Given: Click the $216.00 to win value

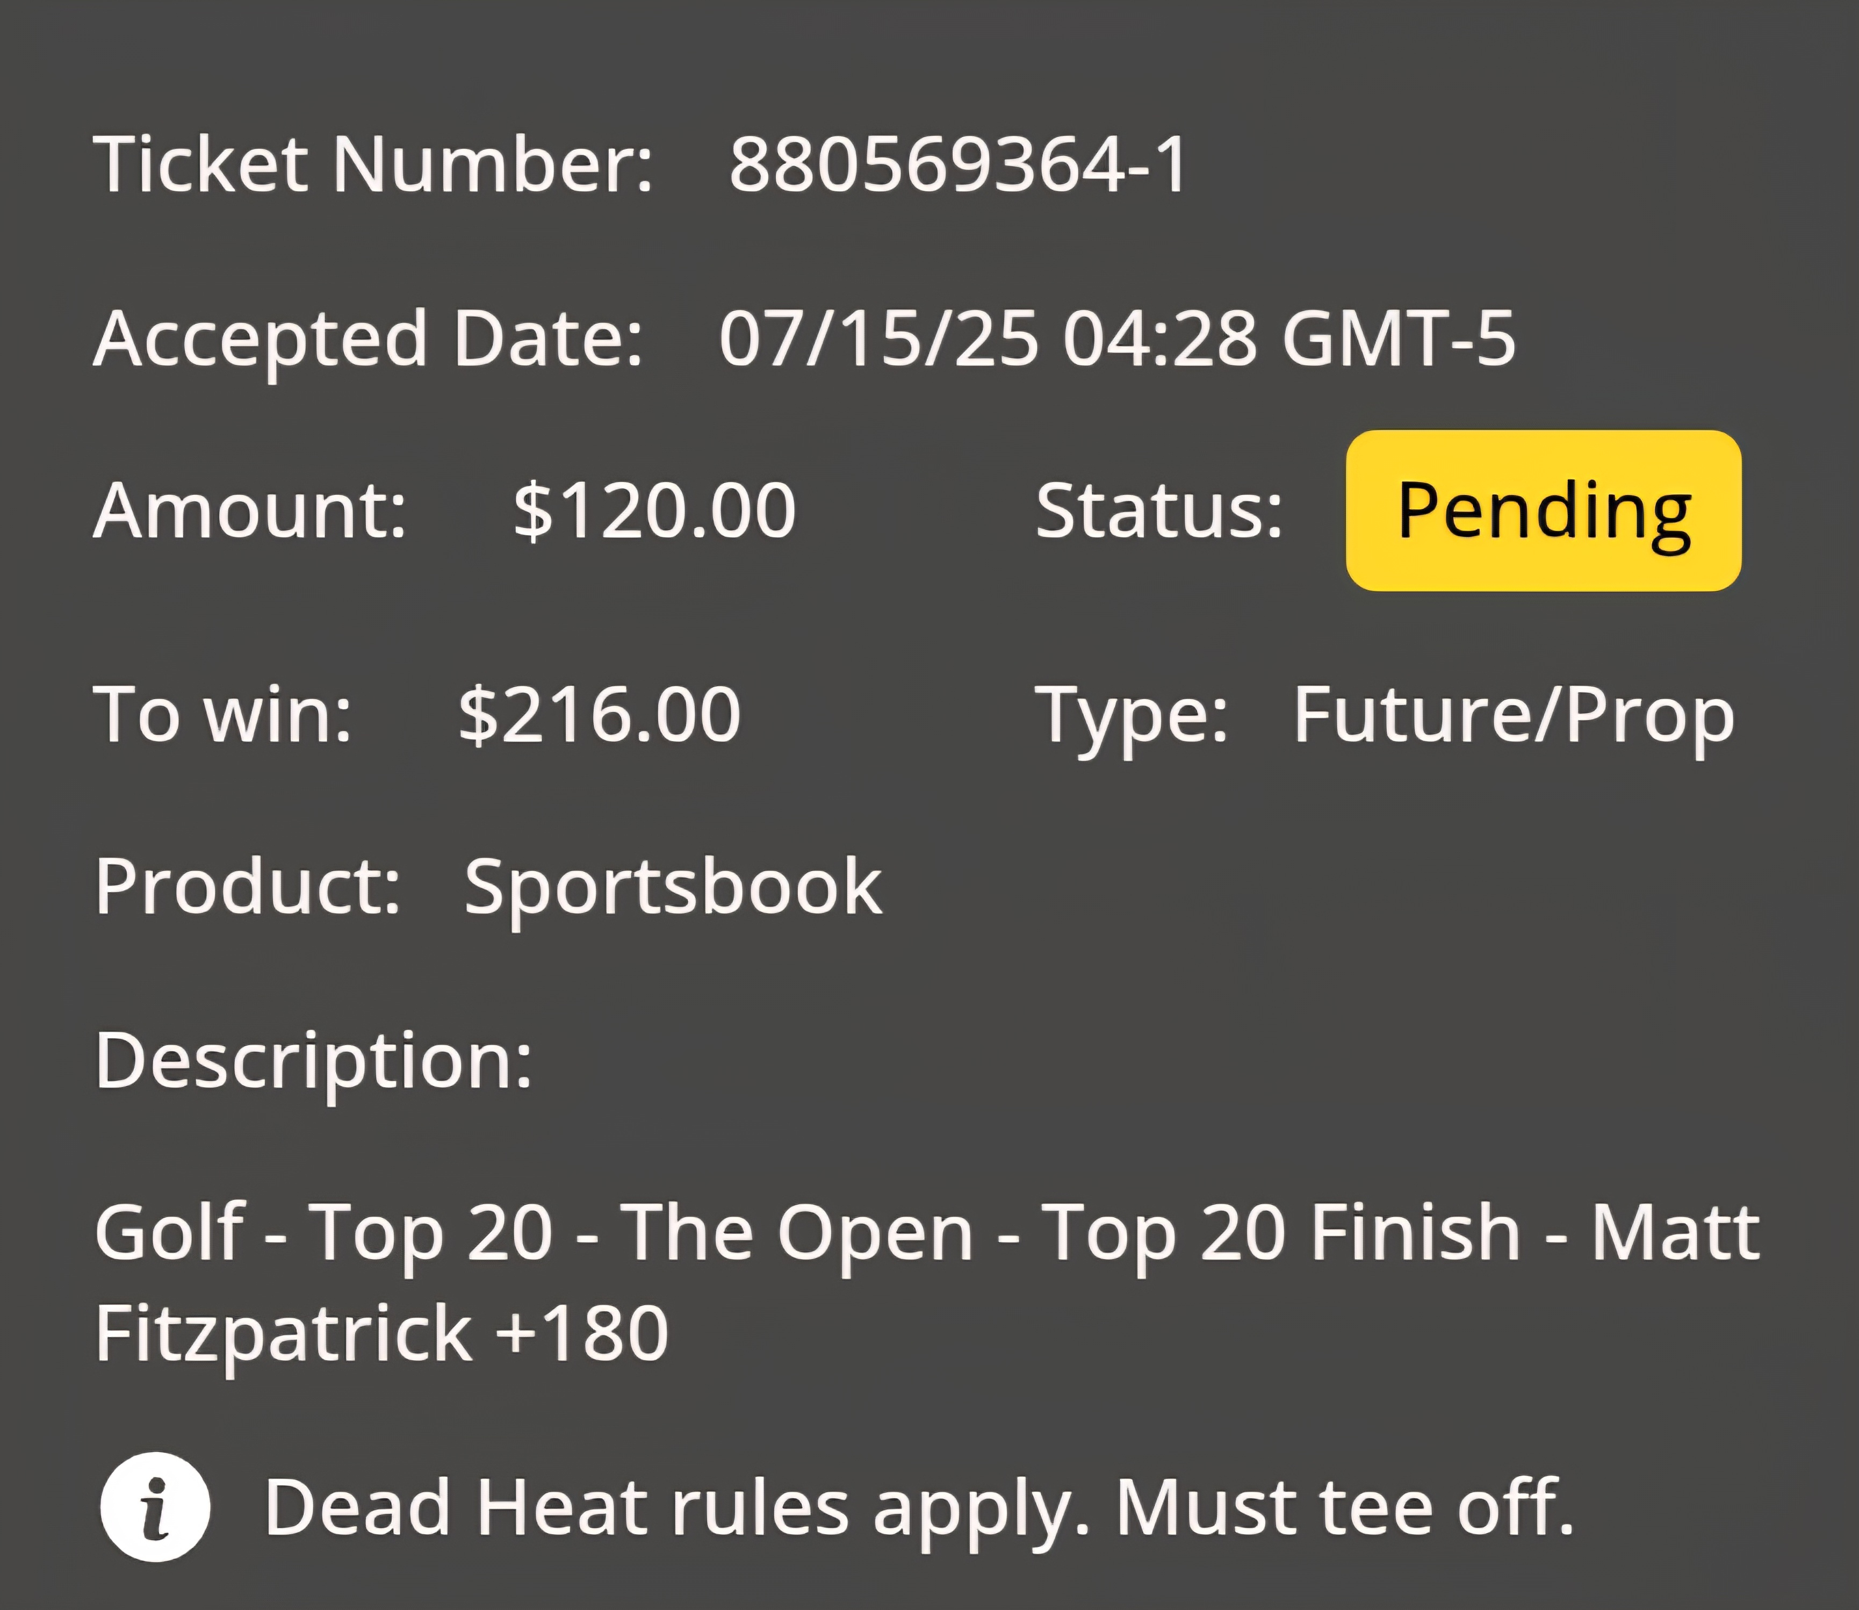Looking at the screenshot, I should (600, 714).
